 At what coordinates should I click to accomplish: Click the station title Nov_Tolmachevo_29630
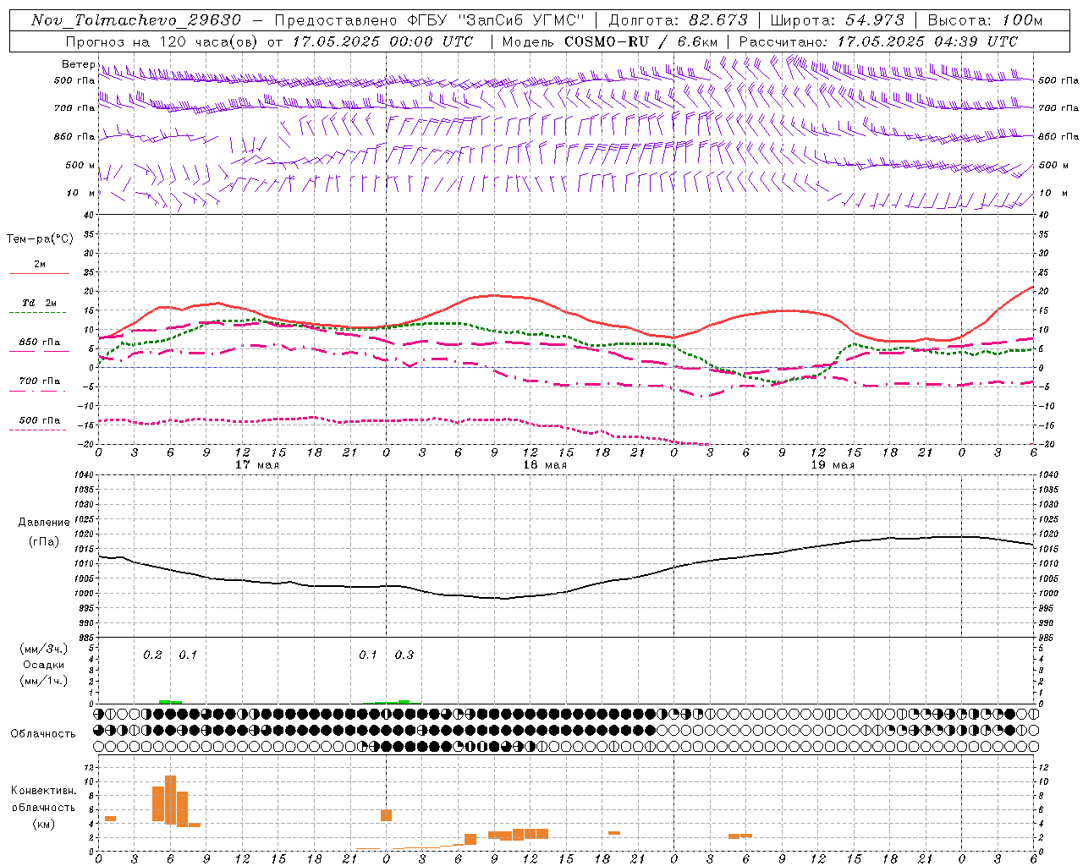[136, 20]
